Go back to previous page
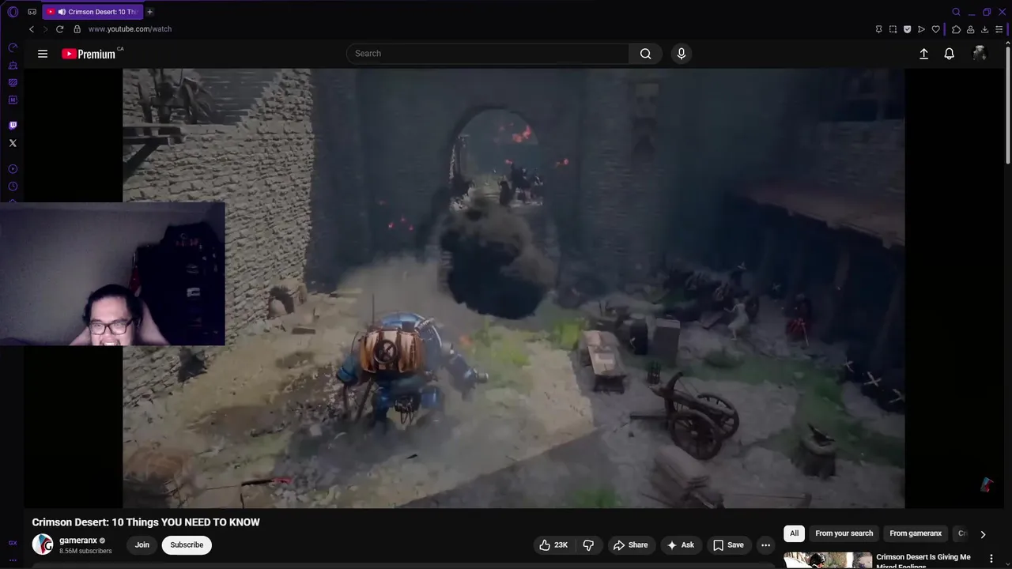This screenshot has height=569, width=1012. coord(32,29)
